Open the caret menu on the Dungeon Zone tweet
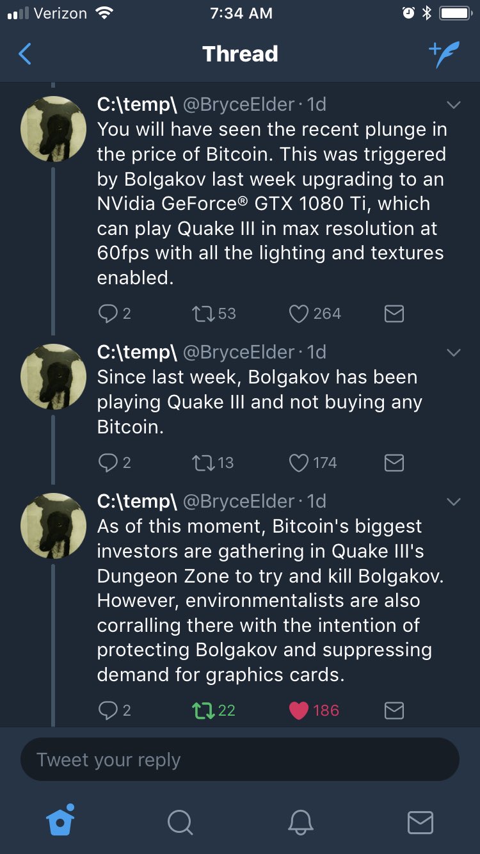The image size is (480, 854). 453,502
